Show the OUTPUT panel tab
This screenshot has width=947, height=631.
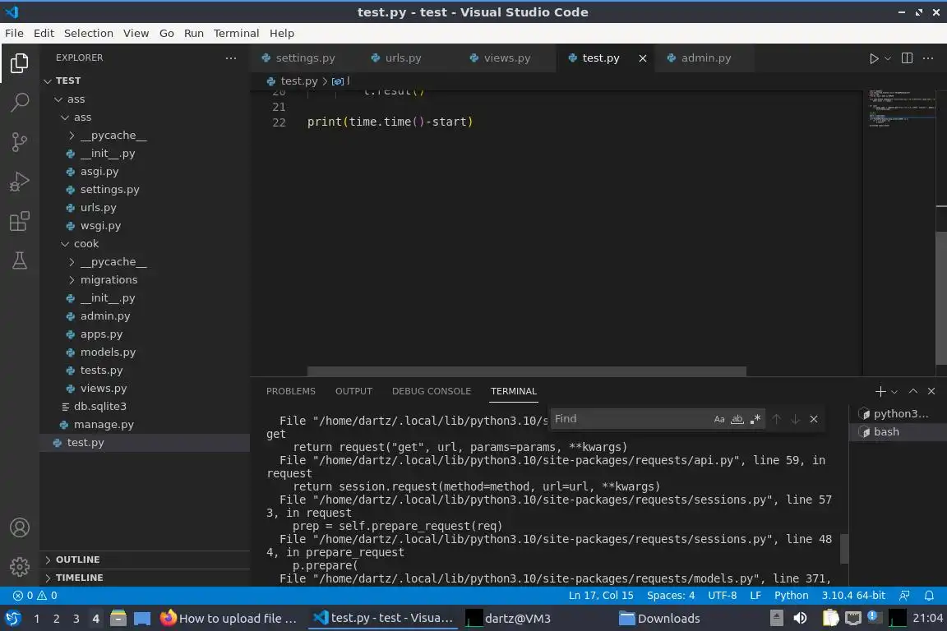click(354, 391)
